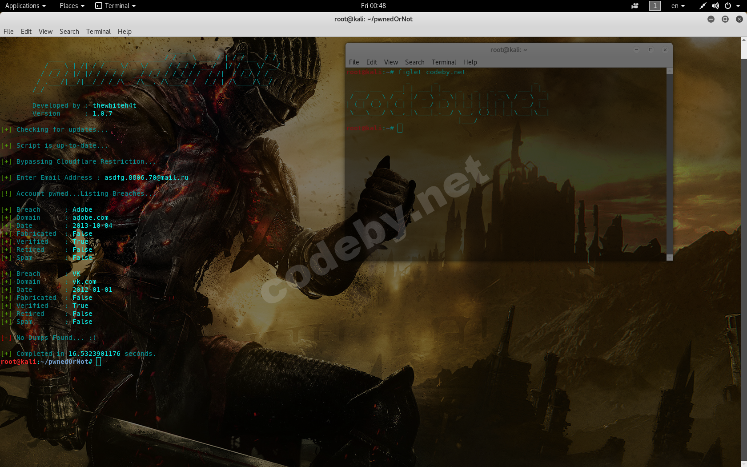
Task: Maximize the pwnedOrNot terminal window
Action: (x=725, y=19)
